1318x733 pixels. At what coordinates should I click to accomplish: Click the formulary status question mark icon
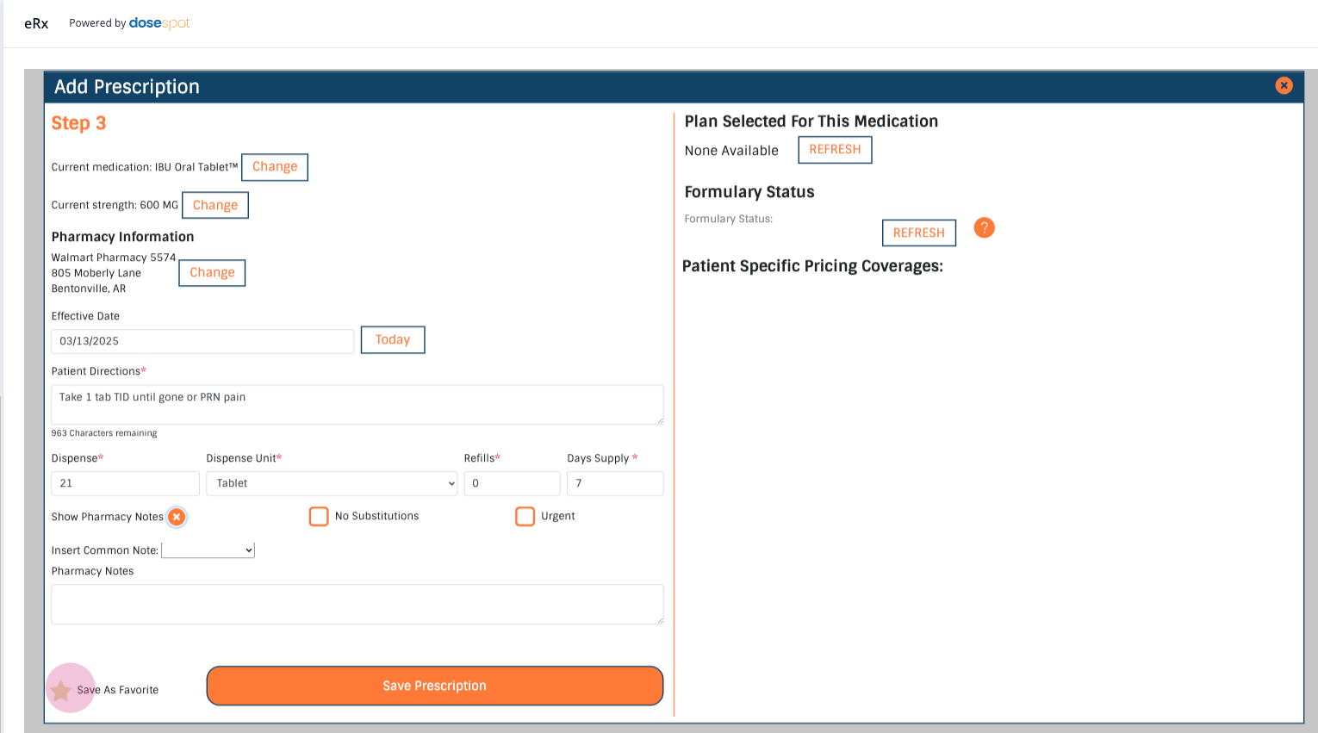(984, 227)
